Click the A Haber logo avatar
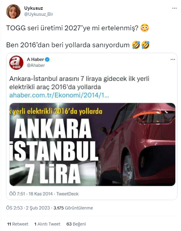The image size is (181, 231). tap(16, 62)
